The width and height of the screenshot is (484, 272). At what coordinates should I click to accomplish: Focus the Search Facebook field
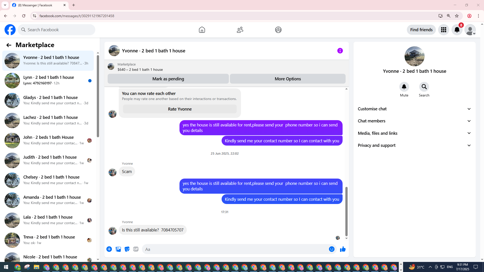point(56,30)
